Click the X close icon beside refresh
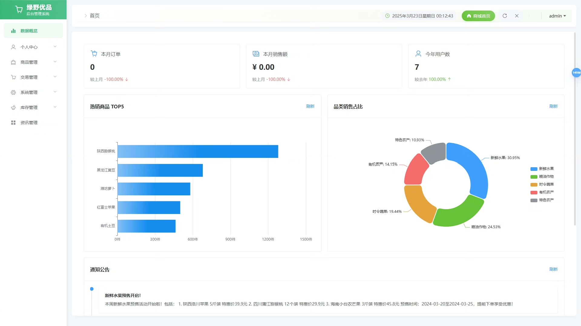 tap(517, 16)
